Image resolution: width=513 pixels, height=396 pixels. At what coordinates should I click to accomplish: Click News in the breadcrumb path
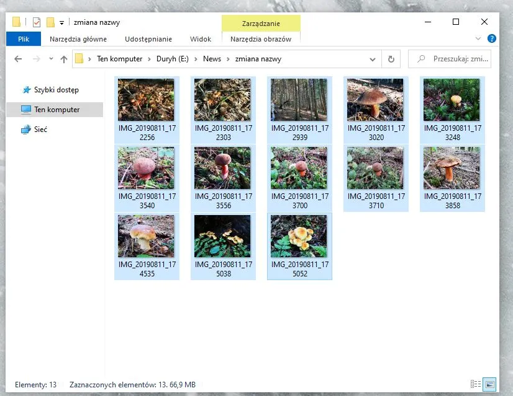click(212, 59)
